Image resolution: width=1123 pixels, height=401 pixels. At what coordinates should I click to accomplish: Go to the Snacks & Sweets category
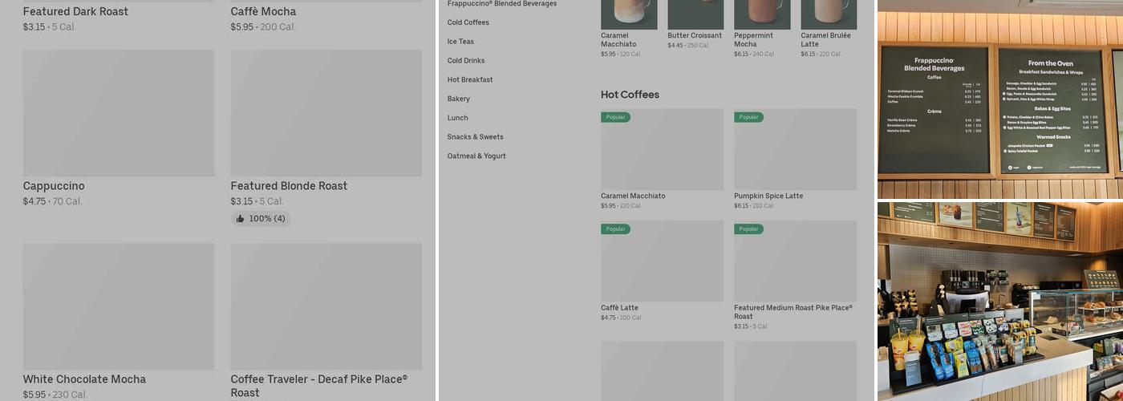point(476,137)
